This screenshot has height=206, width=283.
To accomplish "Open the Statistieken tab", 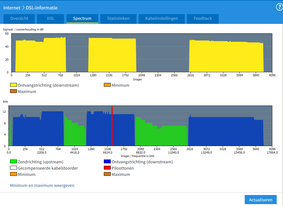I will (x=118, y=19).
